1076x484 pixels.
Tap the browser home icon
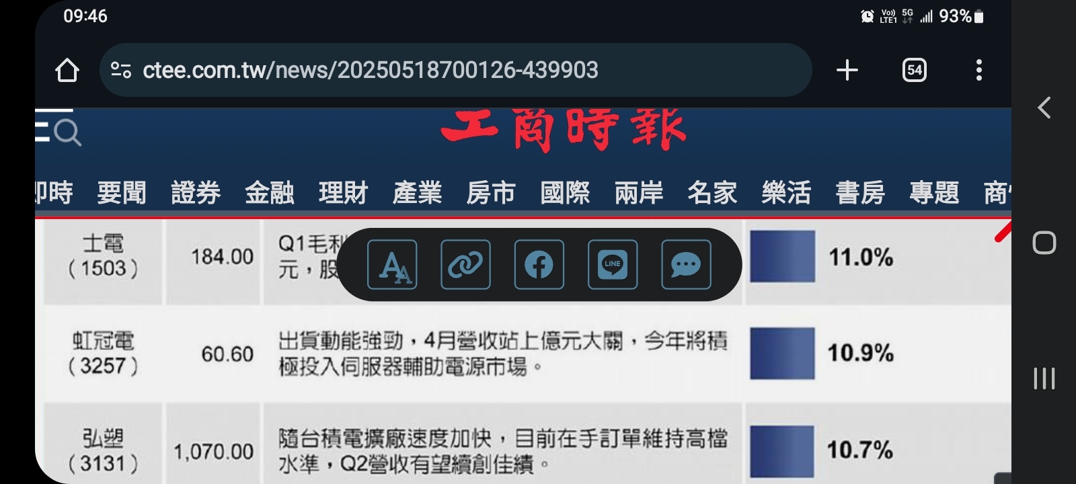click(x=67, y=70)
